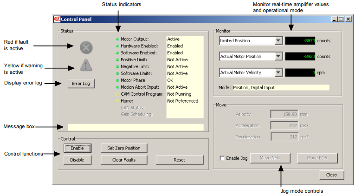Click the "Not Running" status value
The width and height of the screenshot is (355, 195).
point(179,94)
